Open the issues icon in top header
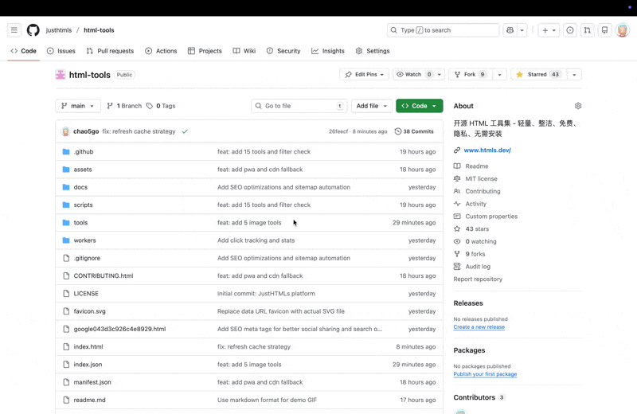This screenshot has height=414, width=637. tap(570, 30)
